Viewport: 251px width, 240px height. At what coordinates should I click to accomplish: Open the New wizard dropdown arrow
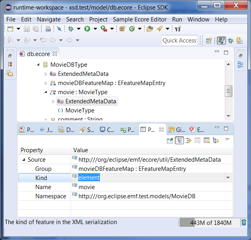[18, 29]
